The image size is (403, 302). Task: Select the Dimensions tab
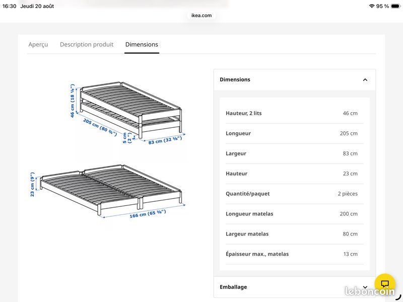coord(142,44)
